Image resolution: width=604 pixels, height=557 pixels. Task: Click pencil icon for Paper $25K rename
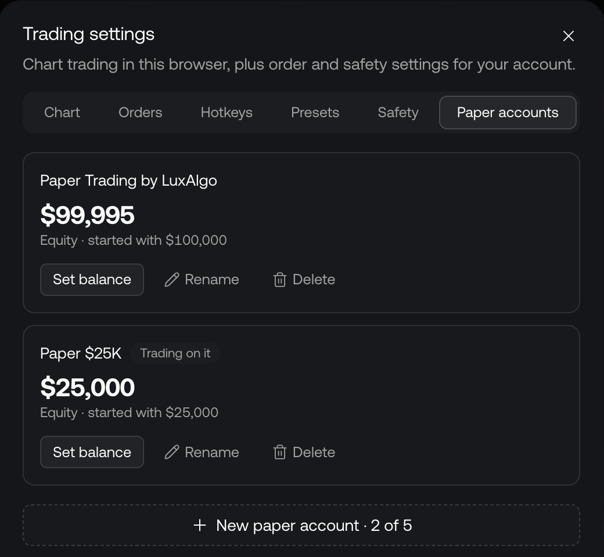(172, 452)
